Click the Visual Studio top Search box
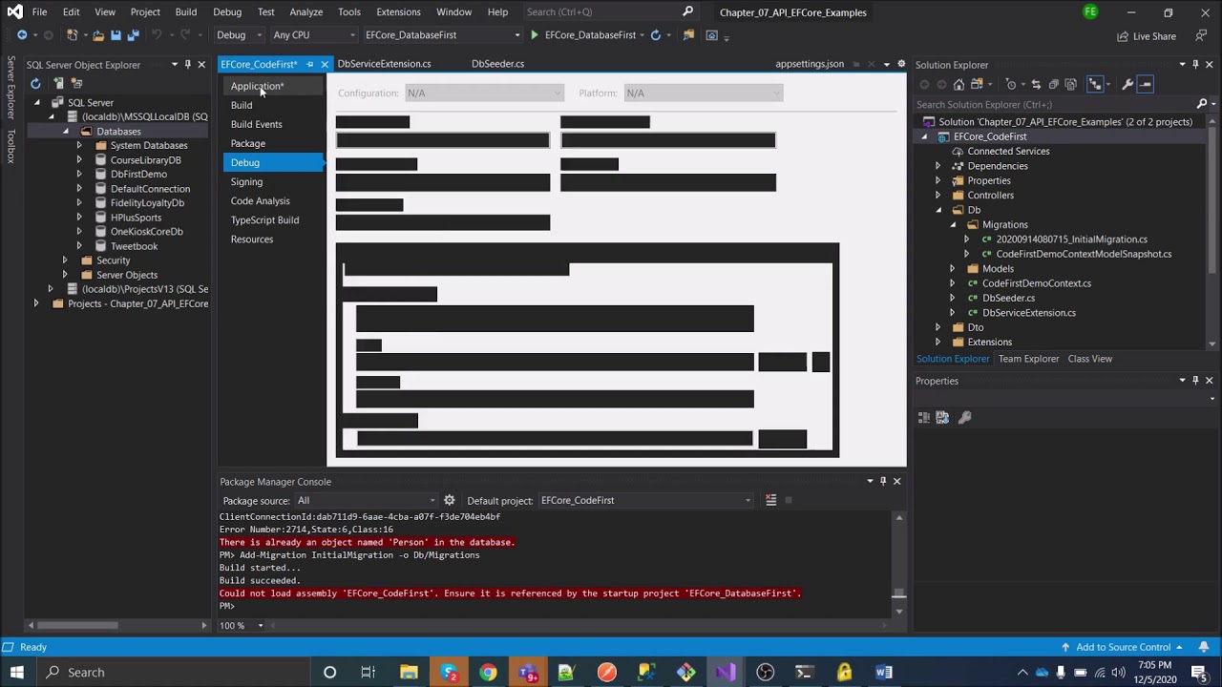The width and height of the screenshot is (1222, 687). point(611,11)
